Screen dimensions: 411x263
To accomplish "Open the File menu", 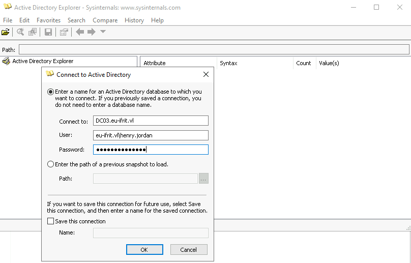I will [x=8, y=20].
